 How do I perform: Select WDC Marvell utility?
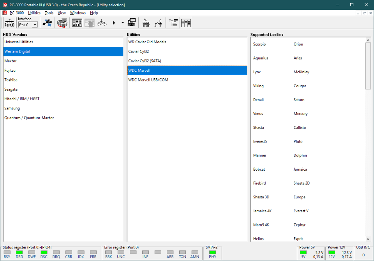187,71
